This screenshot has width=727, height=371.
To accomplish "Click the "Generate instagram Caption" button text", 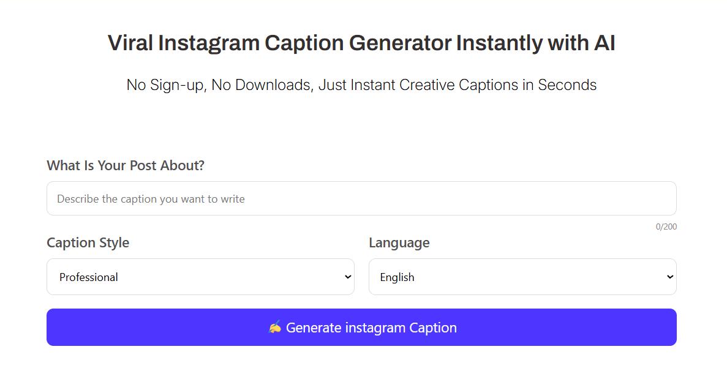I will tap(371, 328).
